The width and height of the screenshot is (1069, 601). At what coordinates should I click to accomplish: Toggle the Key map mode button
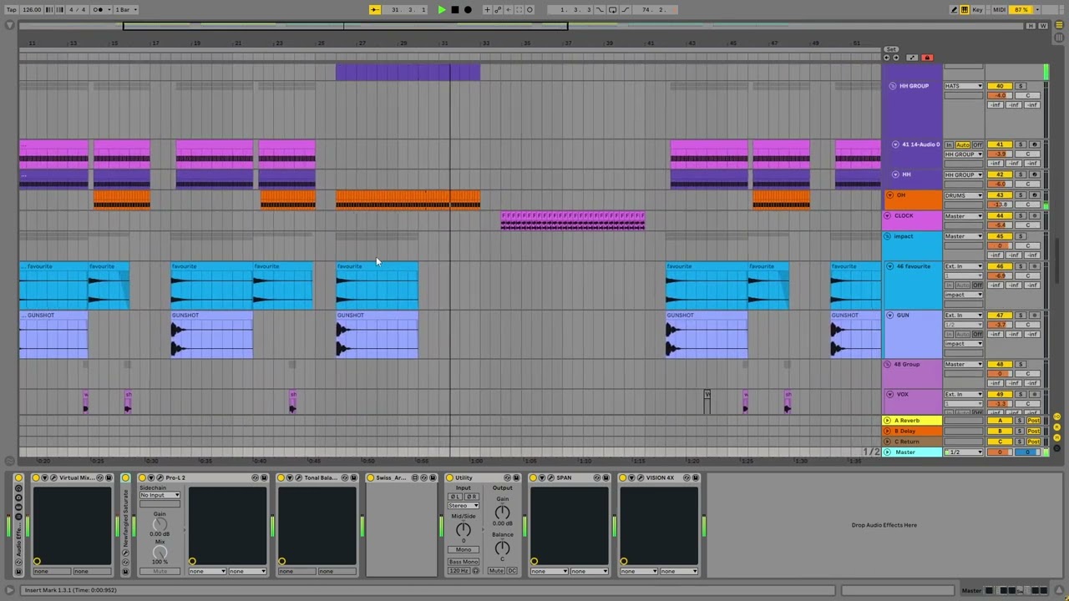977,9
